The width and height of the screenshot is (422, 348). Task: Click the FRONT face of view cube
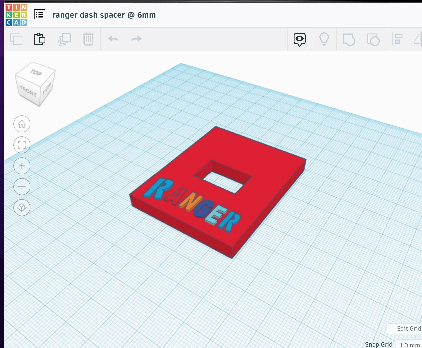tap(28, 91)
